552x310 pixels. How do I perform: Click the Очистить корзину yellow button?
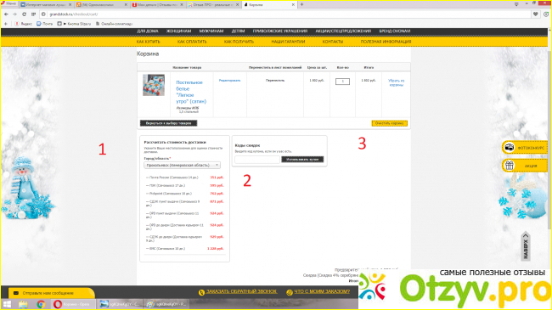(389, 123)
